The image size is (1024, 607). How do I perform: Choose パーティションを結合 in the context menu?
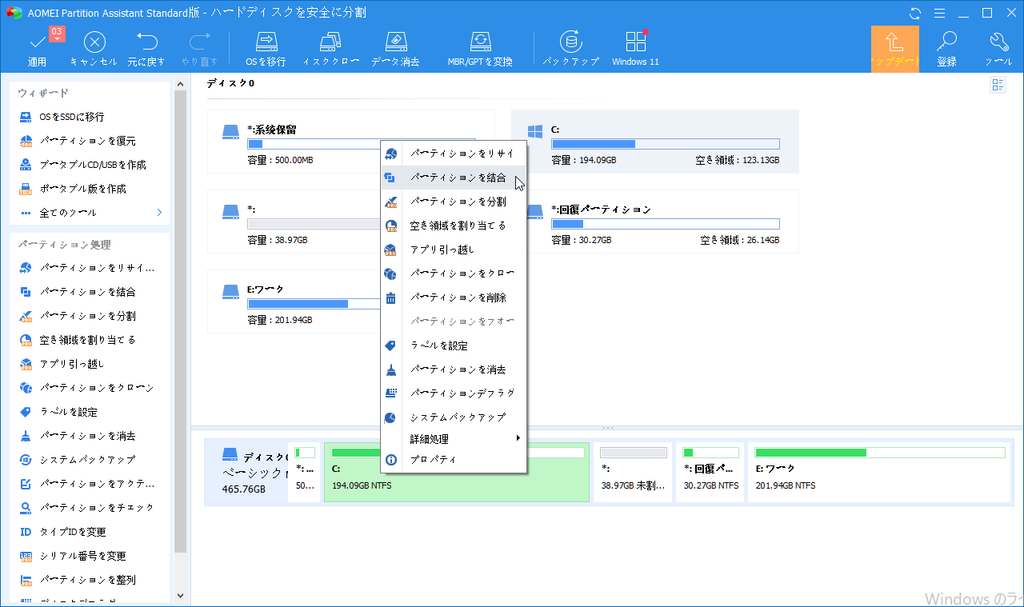[454, 178]
